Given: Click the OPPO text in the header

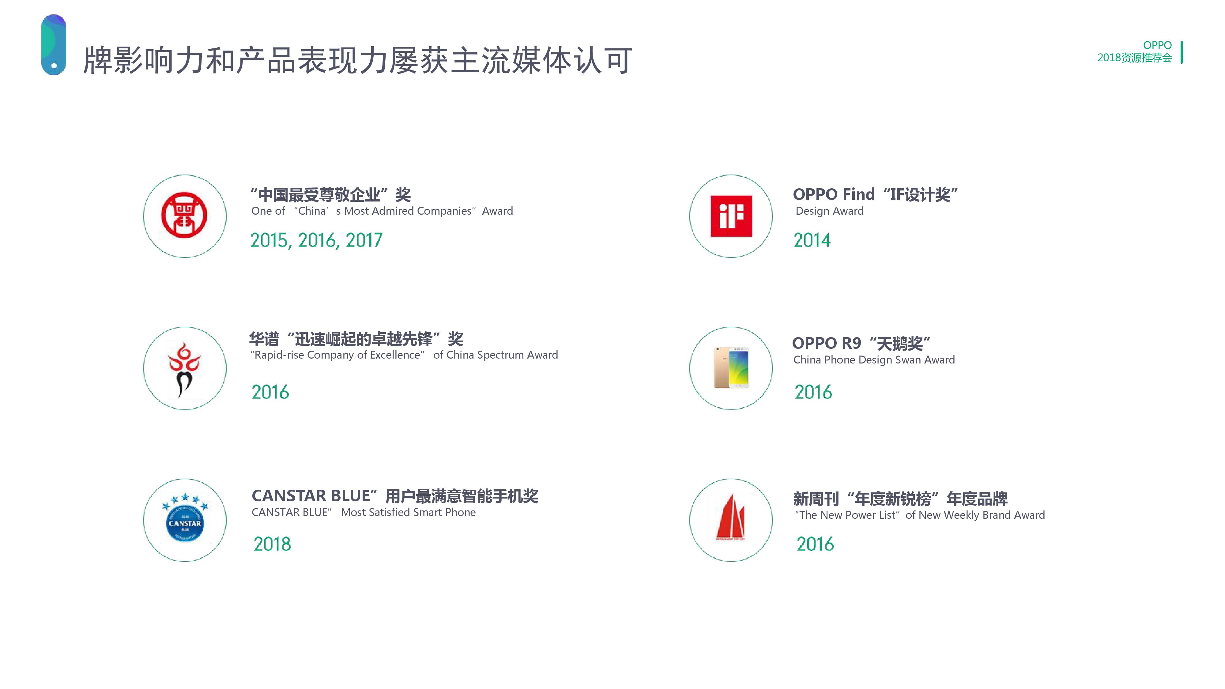Looking at the screenshot, I should coord(1157,45).
